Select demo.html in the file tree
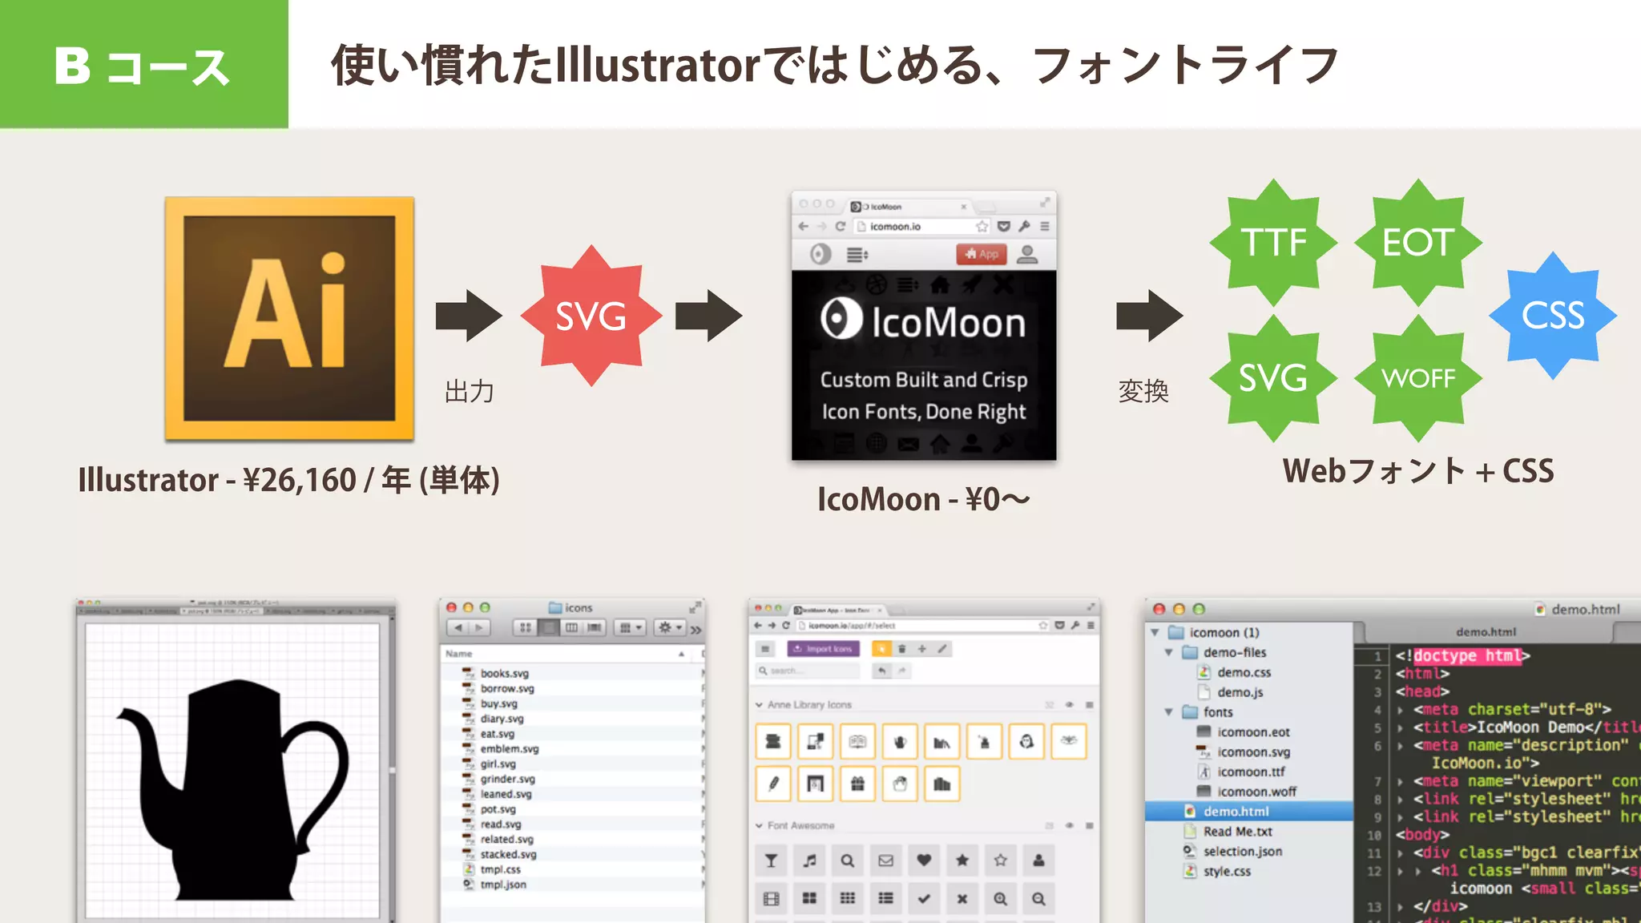Screen dimensions: 1641x923 coord(1236,812)
